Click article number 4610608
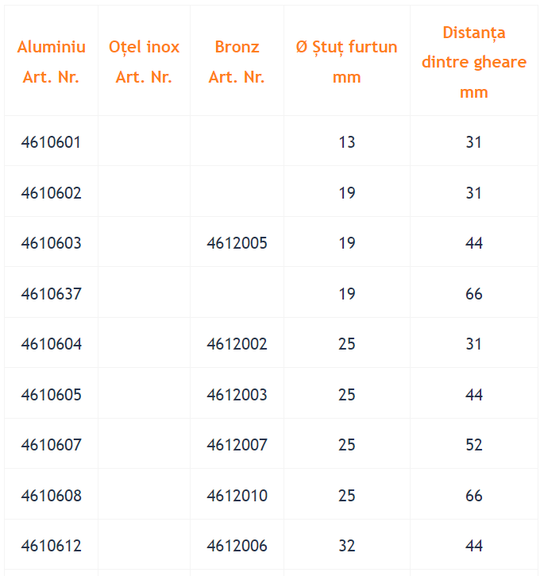Screen dimensions: 544x576 (x=51, y=496)
